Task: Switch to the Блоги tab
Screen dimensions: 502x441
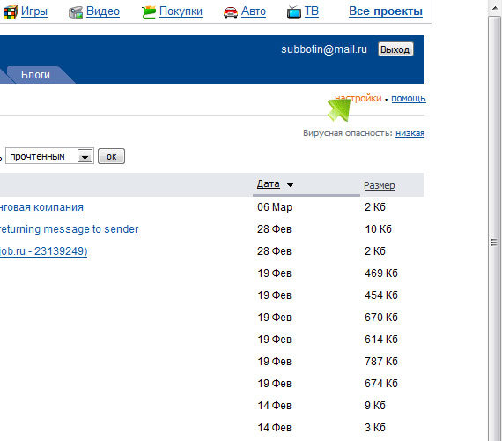Action: click(35, 75)
